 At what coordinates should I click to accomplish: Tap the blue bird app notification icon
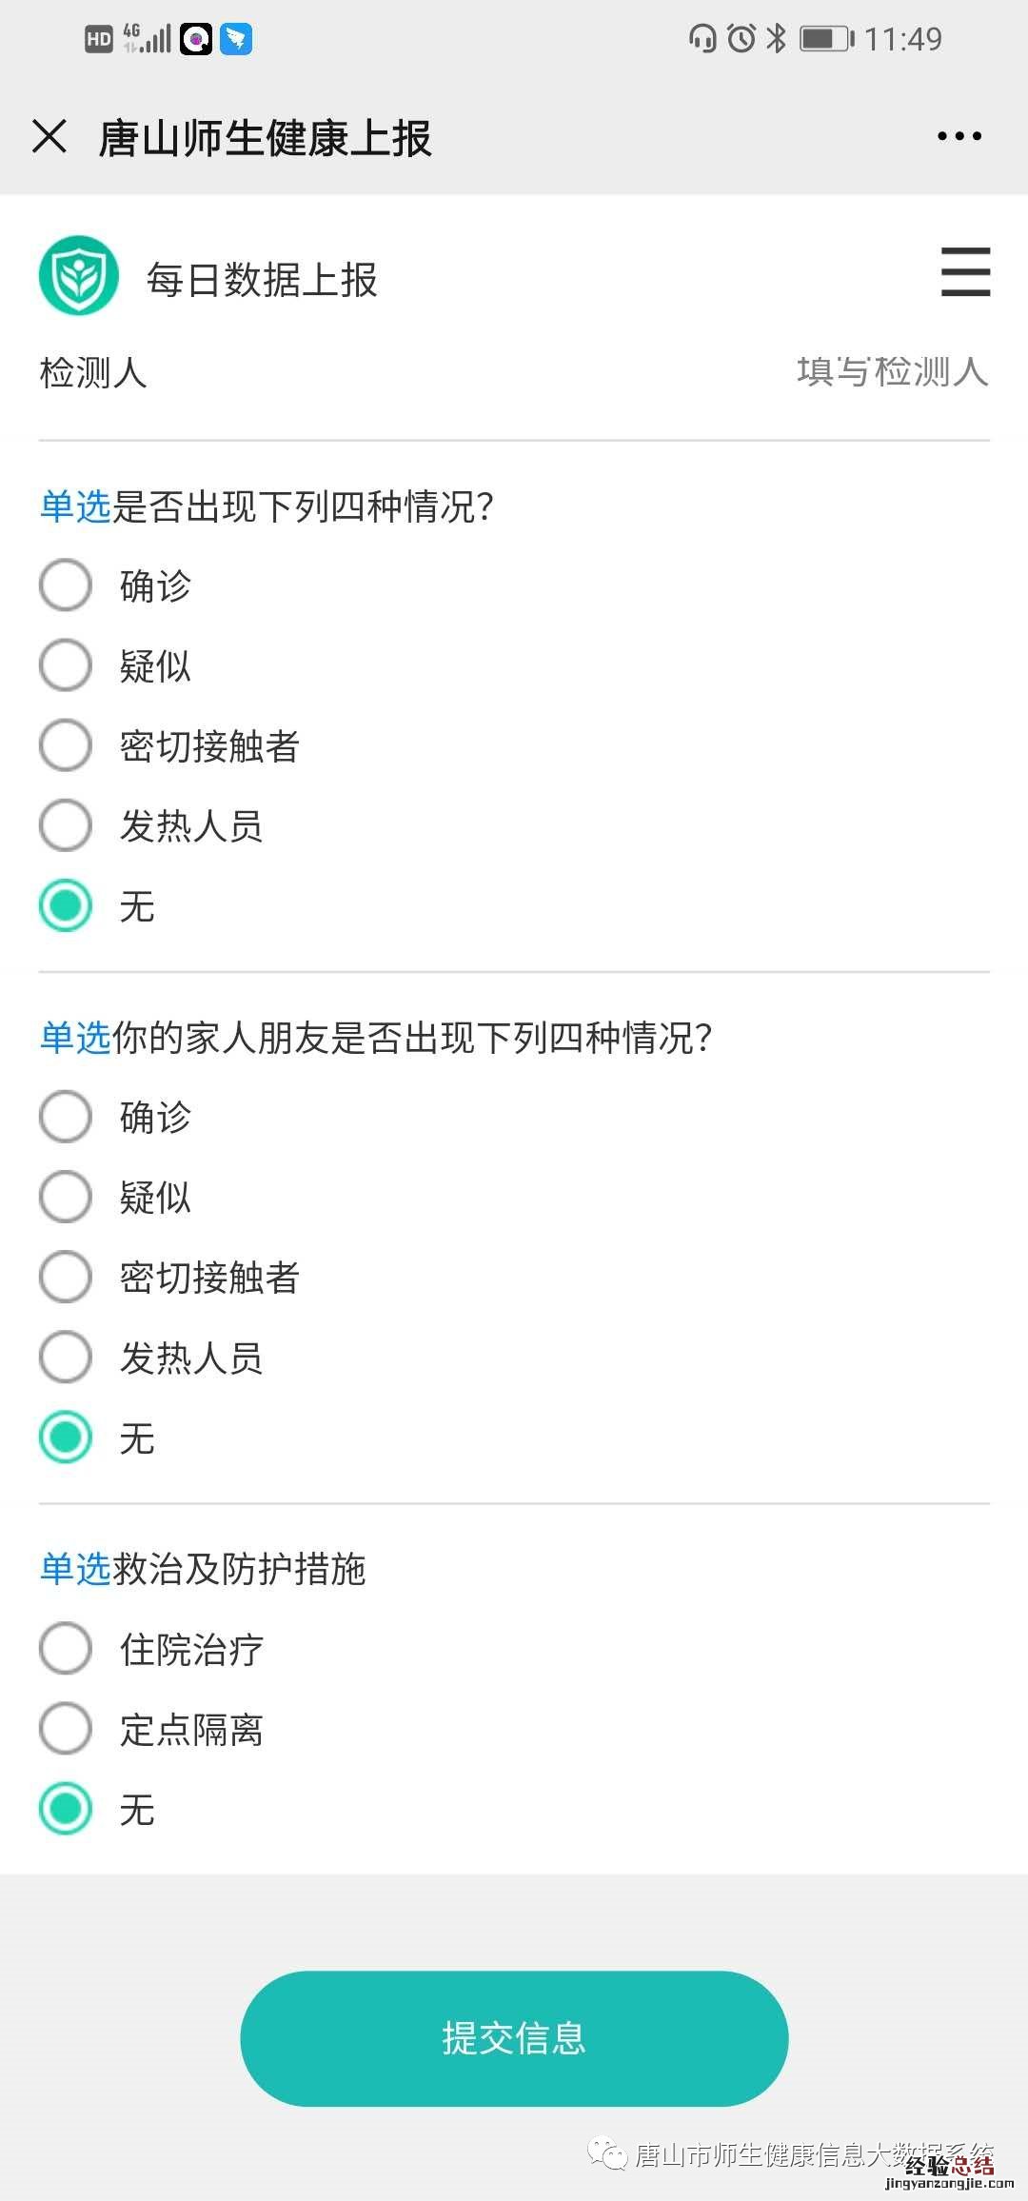[236, 39]
